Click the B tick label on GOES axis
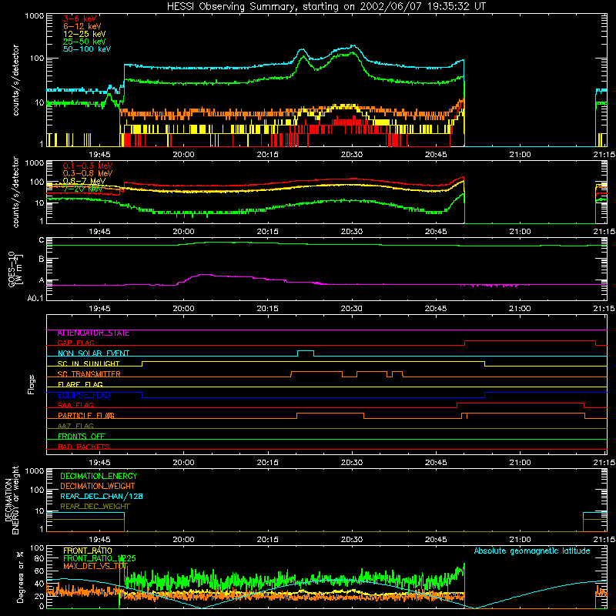The height and width of the screenshot is (616, 616). pos(42,259)
